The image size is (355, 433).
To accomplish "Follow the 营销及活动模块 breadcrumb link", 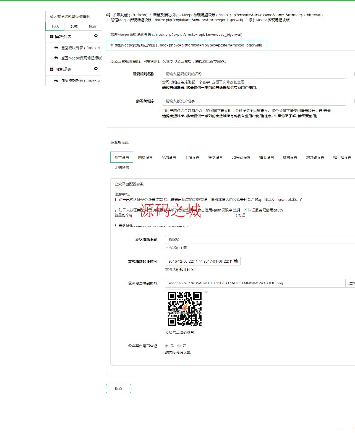I will click(x=238, y=15).
